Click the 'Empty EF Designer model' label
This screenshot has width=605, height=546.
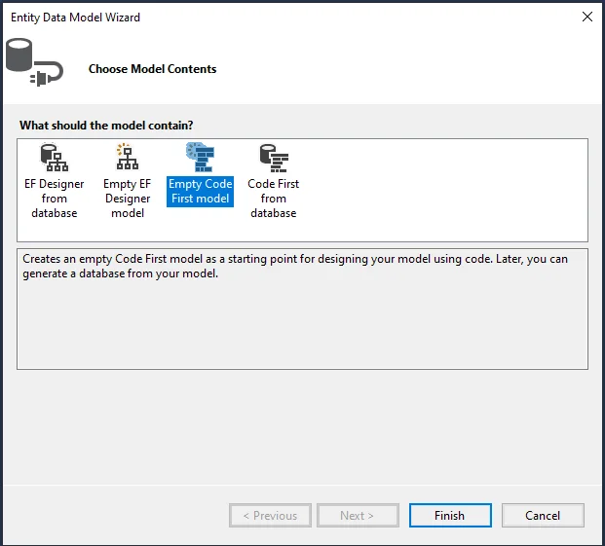127,198
